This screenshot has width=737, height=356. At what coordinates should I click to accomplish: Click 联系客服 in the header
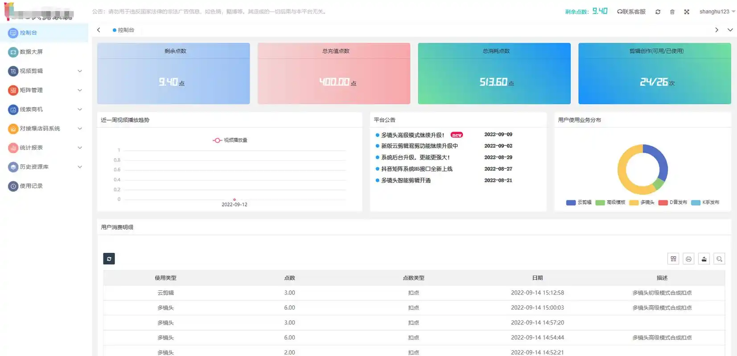click(631, 12)
